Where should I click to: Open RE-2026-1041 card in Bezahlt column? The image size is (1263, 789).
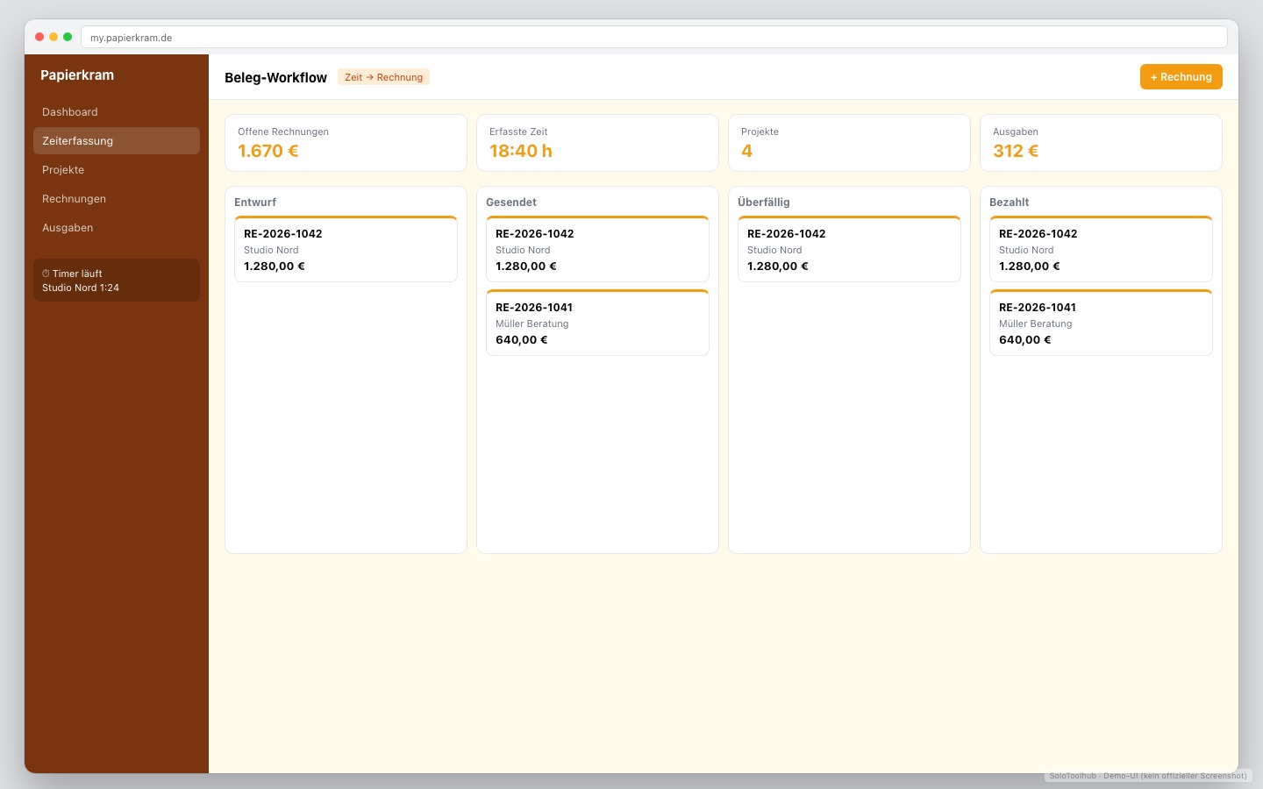click(x=1101, y=323)
